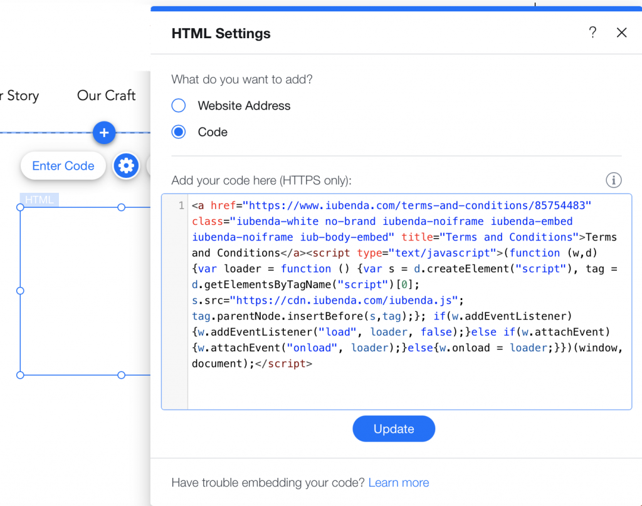The width and height of the screenshot is (642, 506).
Task: Expand the partially hidden button next to the gear
Action: pyautogui.click(x=146, y=165)
